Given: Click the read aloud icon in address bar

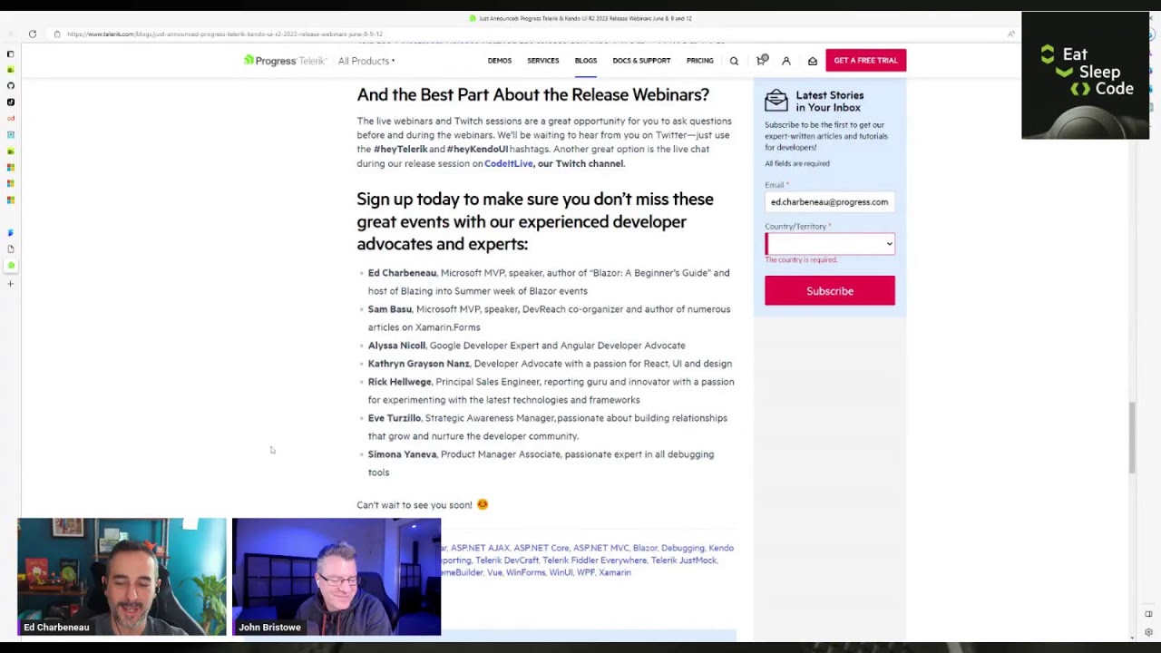Looking at the screenshot, I should pyautogui.click(x=1011, y=34).
